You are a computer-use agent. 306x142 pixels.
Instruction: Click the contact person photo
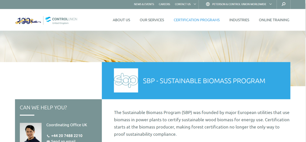click(31, 132)
